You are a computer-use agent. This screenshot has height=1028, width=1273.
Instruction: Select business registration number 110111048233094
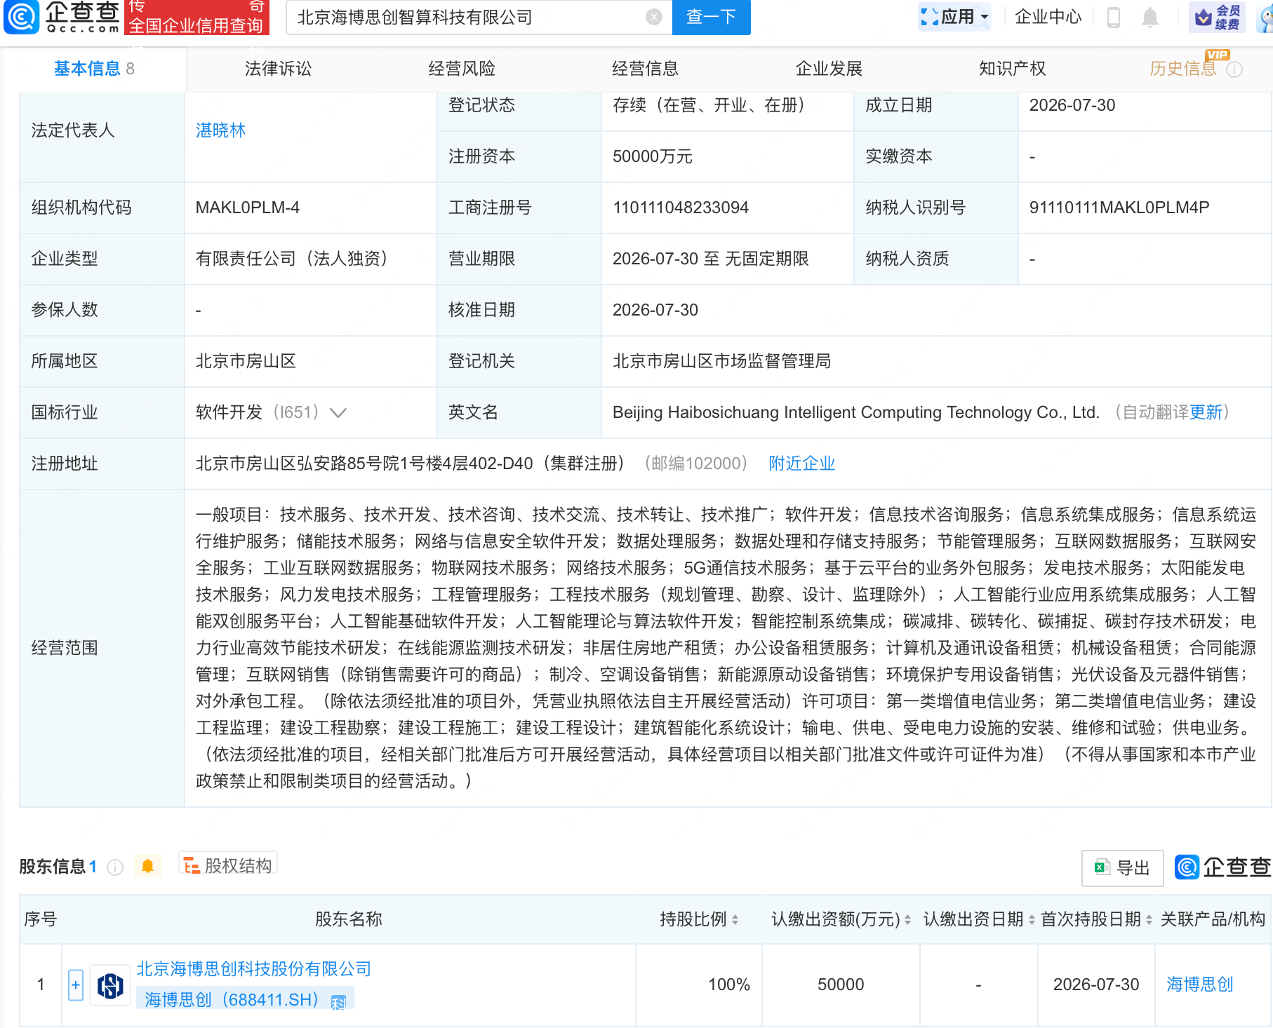tap(680, 208)
